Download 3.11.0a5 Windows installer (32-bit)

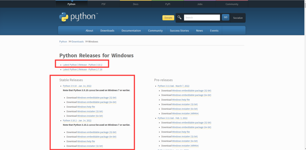click(185, 136)
